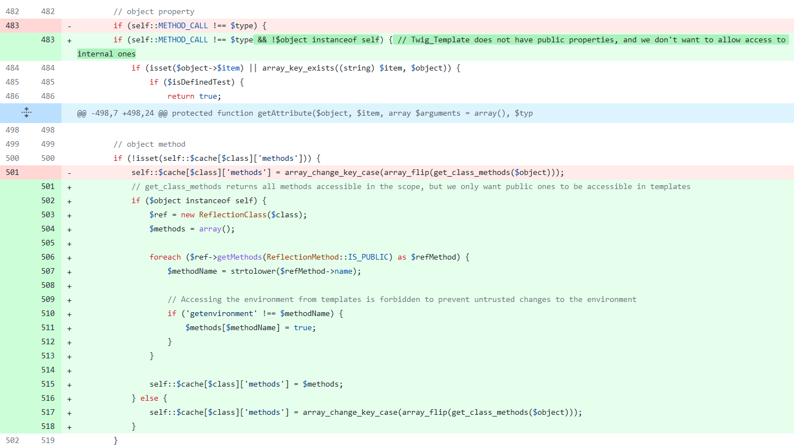This screenshot has width=794, height=447.
Task: Click added line number 501
Action: (48, 186)
